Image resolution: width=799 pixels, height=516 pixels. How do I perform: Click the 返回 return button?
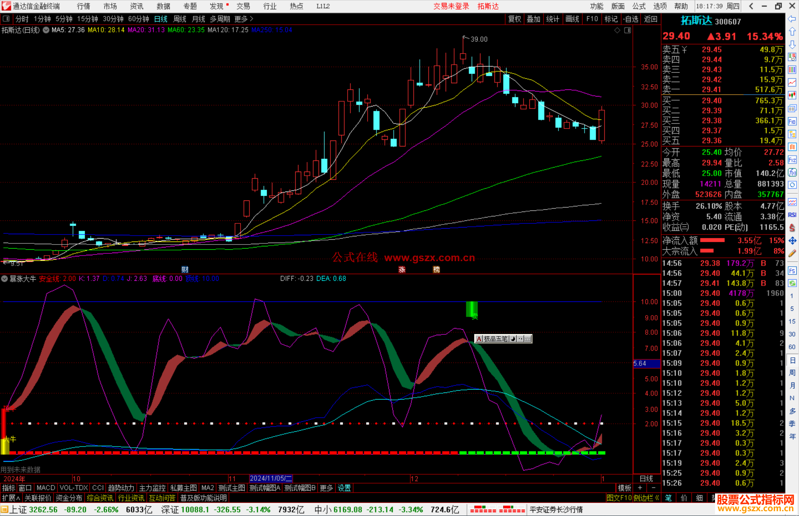650,19
